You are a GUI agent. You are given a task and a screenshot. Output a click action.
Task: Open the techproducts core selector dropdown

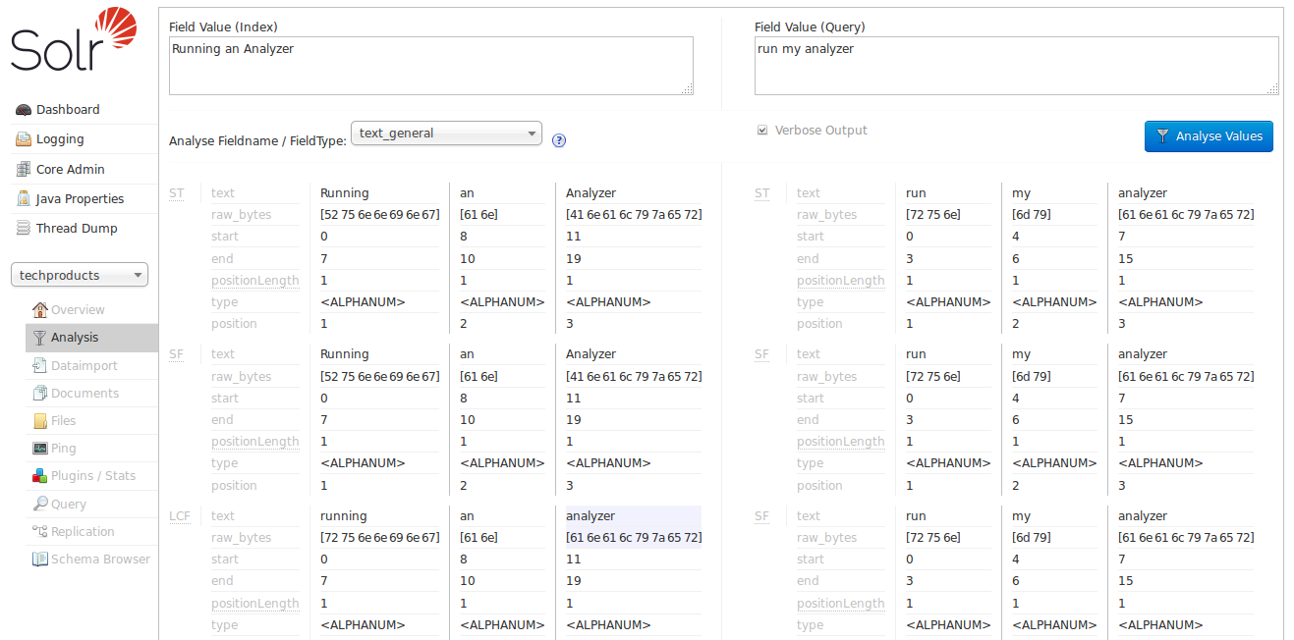tap(79, 275)
